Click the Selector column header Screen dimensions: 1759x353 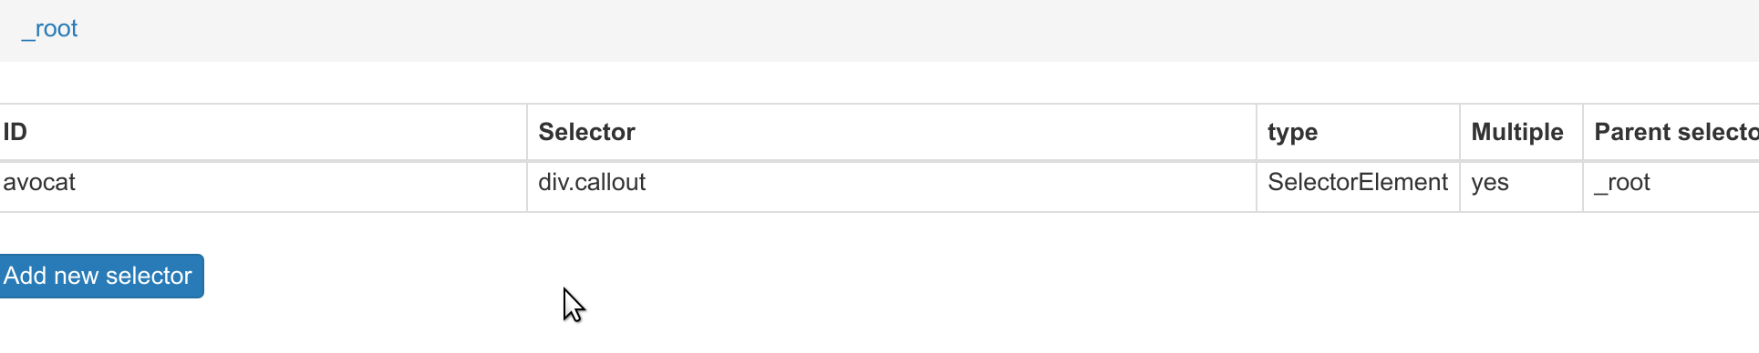(586, 132)
